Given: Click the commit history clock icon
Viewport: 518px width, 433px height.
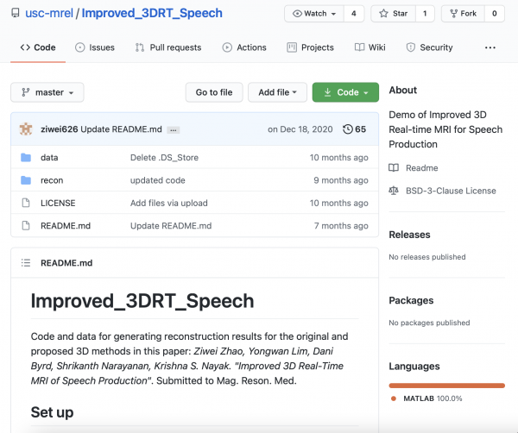Looking at the screenshot, I should (347, 129).
